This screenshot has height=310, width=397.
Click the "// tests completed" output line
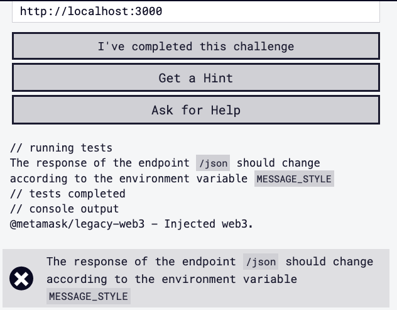point(68,194)
